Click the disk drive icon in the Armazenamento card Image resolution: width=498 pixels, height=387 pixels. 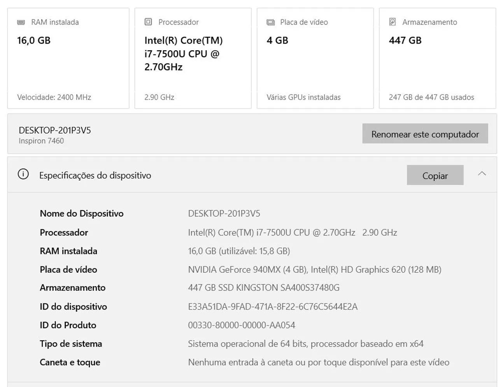pyautogui.click(x=393, y=22)
